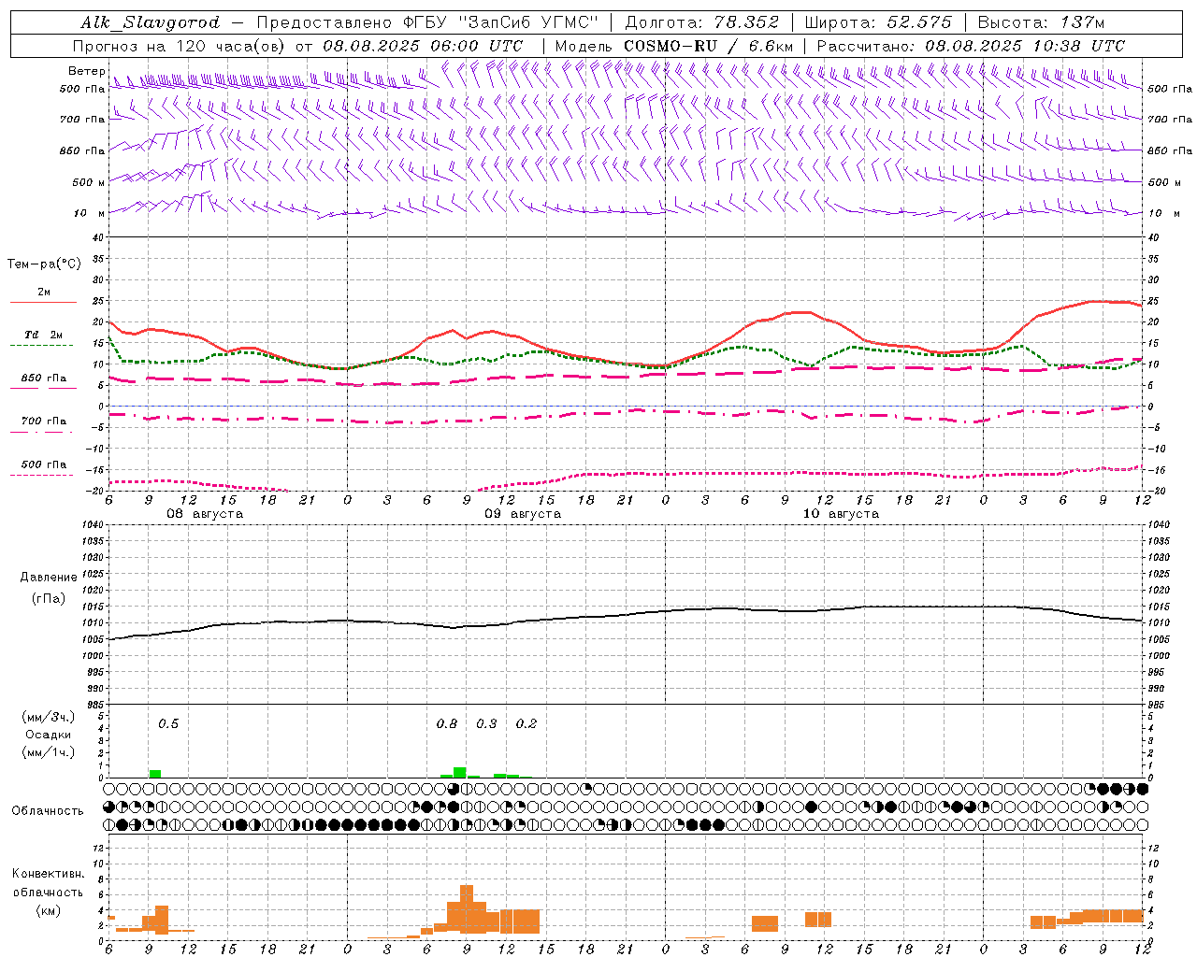The height and width of the screenshot is (957, 1197).
Task: Click the Широта: 52.575 value
Action: click(x=878, y=22)
